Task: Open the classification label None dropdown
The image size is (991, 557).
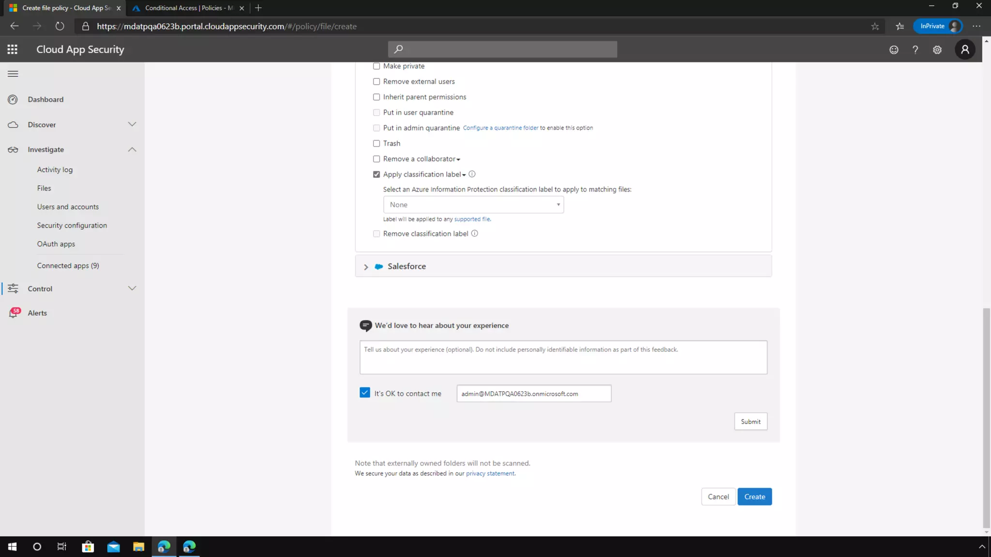Action: coord(473,205)
